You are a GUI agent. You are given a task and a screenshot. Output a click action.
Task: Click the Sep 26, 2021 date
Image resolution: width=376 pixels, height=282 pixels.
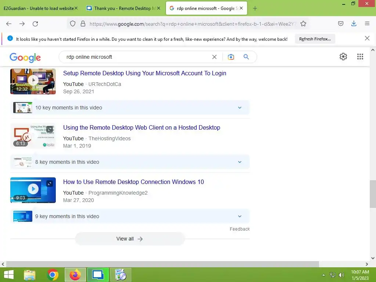(79, 91)
